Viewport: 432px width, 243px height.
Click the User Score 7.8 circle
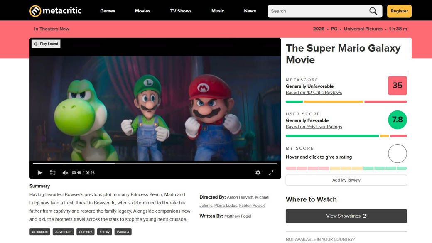coord(397,120)
